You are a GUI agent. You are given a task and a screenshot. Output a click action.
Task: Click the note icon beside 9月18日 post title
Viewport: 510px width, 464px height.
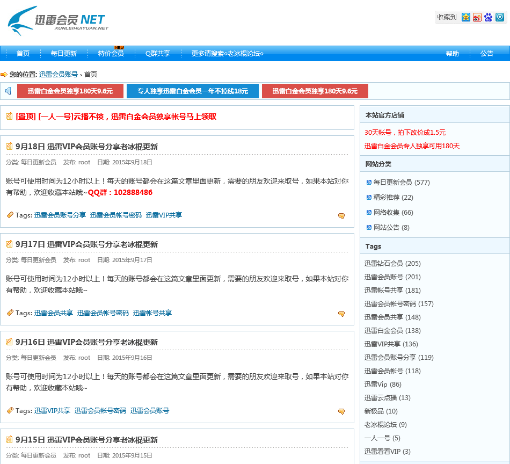[9, 146]
